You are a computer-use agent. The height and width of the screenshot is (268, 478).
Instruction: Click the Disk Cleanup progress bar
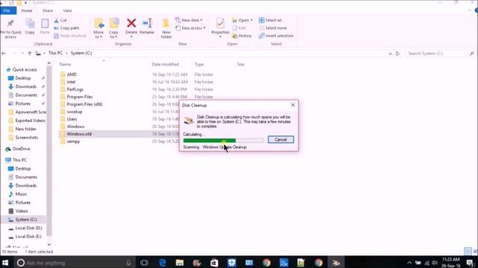pos(223,141)
